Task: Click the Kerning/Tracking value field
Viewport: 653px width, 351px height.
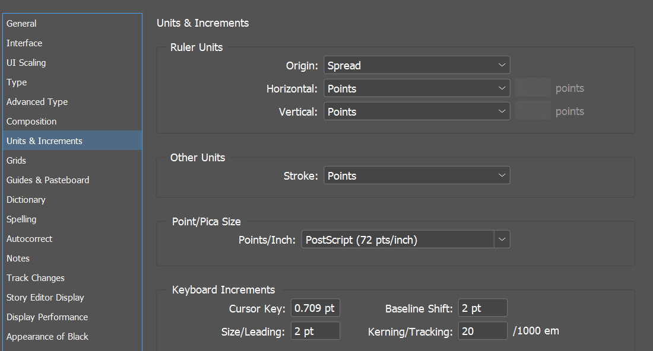Action: (x=483, y=331)
